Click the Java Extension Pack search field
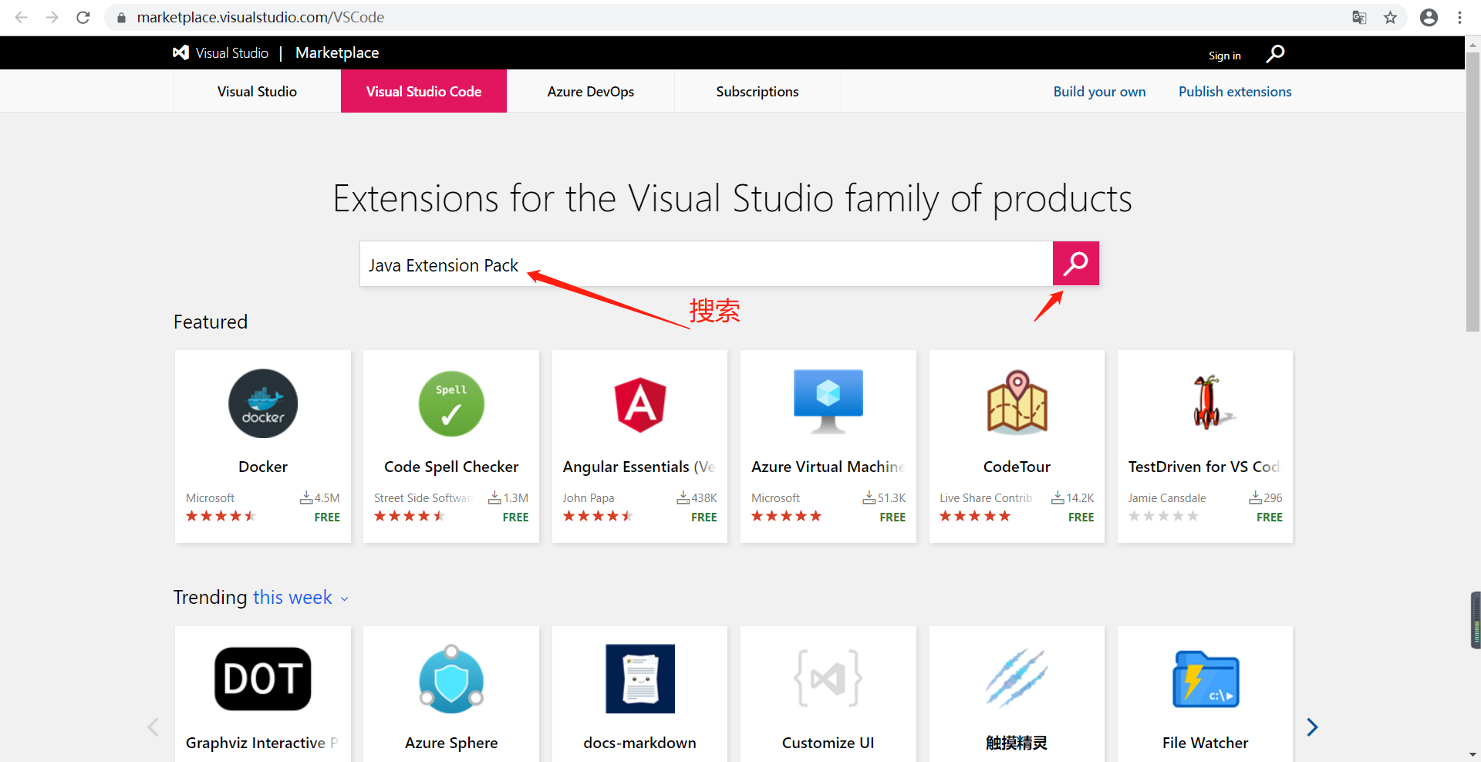The width and height of the screenshot is (1481, 762). pos(694,264)
